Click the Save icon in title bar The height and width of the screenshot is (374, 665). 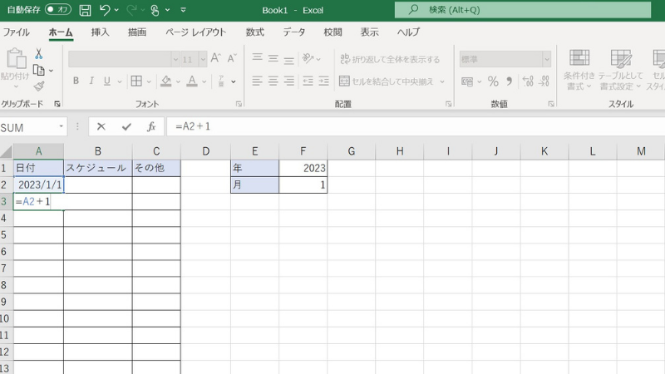coord(85,10)
